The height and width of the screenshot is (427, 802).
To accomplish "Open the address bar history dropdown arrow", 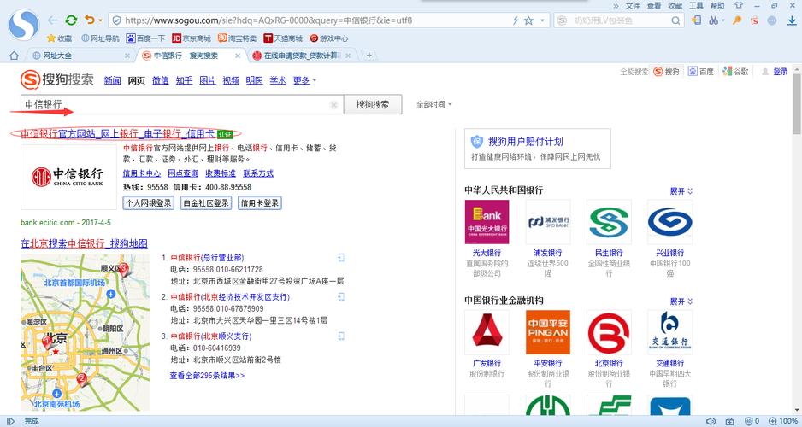I will tap(542, 20).
